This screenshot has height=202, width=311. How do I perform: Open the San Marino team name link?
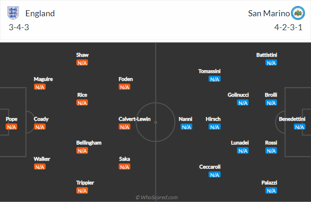(x=268, y=13)
